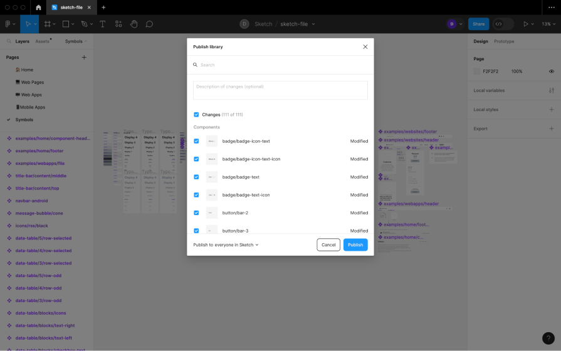Click the Home icon in tab bar
The width and height of the screenshot is (561, 351).
[x=38, y=8]
